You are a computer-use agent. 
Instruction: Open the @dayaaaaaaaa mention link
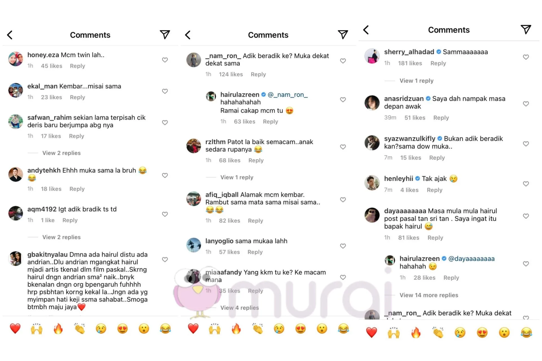pos(471,259)
